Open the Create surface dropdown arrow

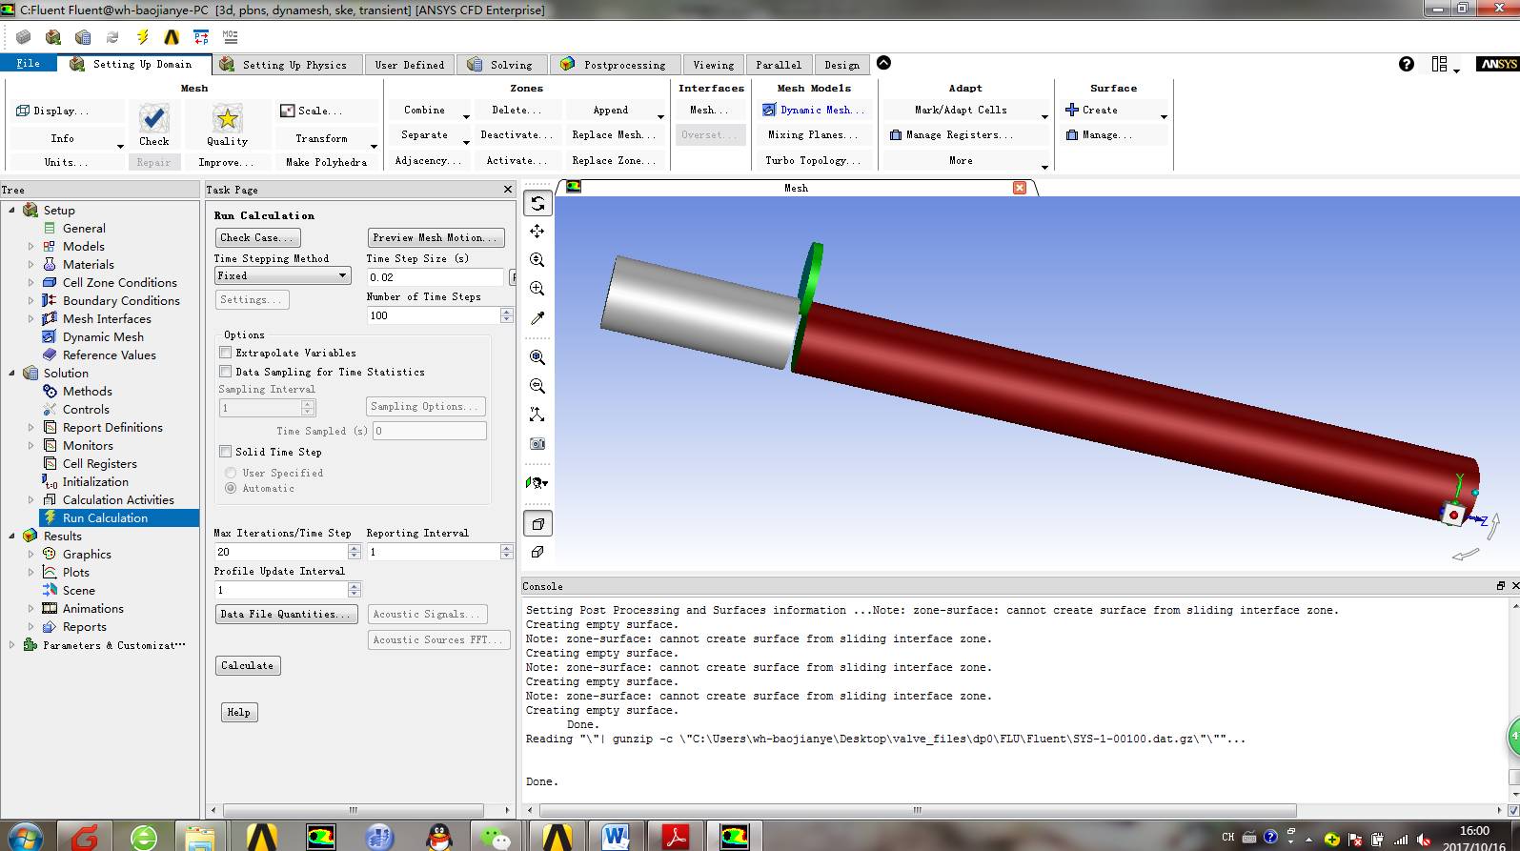coord(1164,116)
